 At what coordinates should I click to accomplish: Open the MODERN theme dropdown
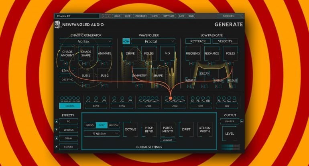pyautogui.click(x=230, y=16)
